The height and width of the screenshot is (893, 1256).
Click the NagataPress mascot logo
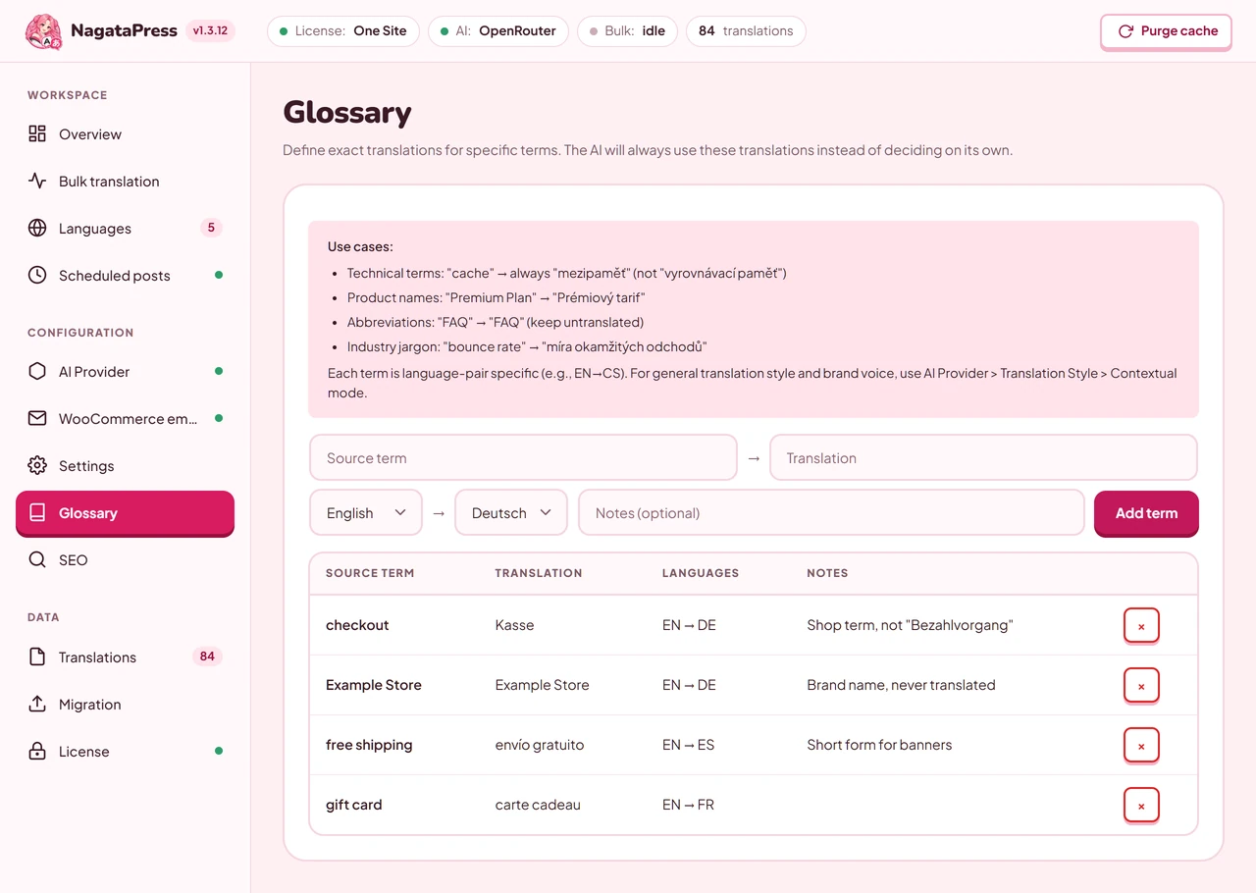[x=44, y=30]
